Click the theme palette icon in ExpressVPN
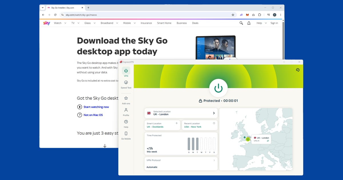This screenshot has height=180, width=343. click(298, 70)
